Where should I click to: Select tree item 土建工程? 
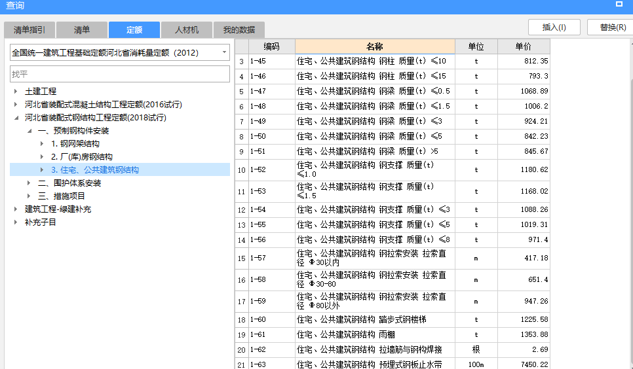point(41,92)
